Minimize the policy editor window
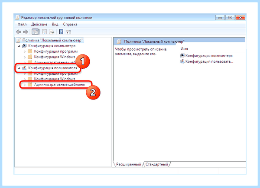The width and height of the screenshot is (260, 188). tap(220, 17)
